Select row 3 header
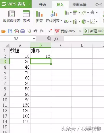 click(x=5, y=61)
